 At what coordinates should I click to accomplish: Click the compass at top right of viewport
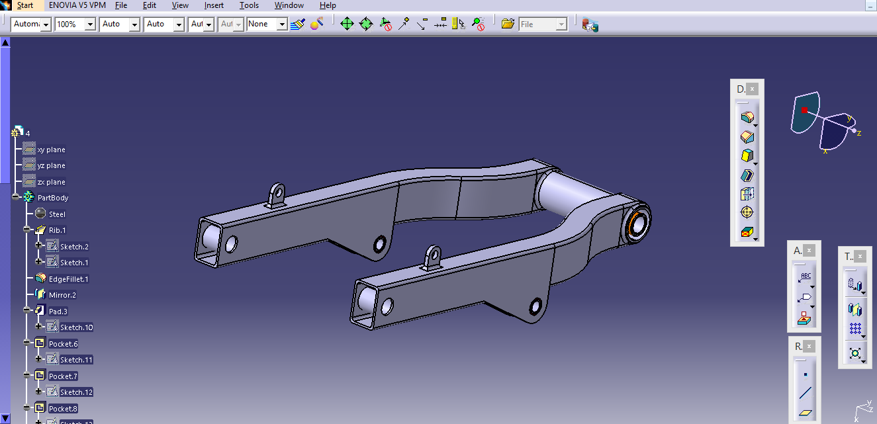point(825,122)
